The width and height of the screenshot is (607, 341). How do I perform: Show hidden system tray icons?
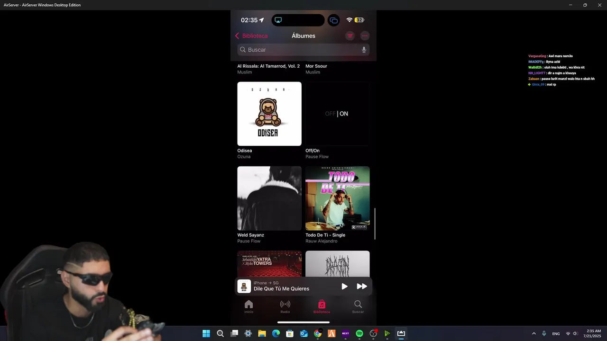(534, 333)
